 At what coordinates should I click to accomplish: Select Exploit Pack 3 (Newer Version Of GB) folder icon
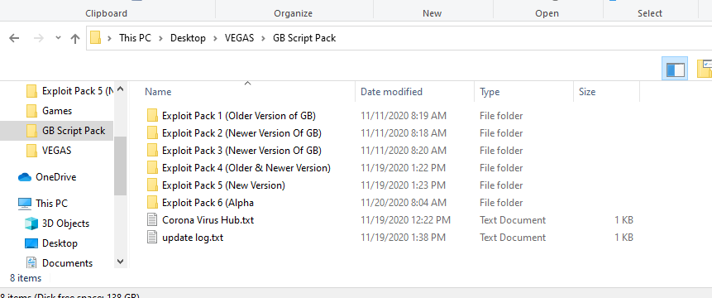152,150
